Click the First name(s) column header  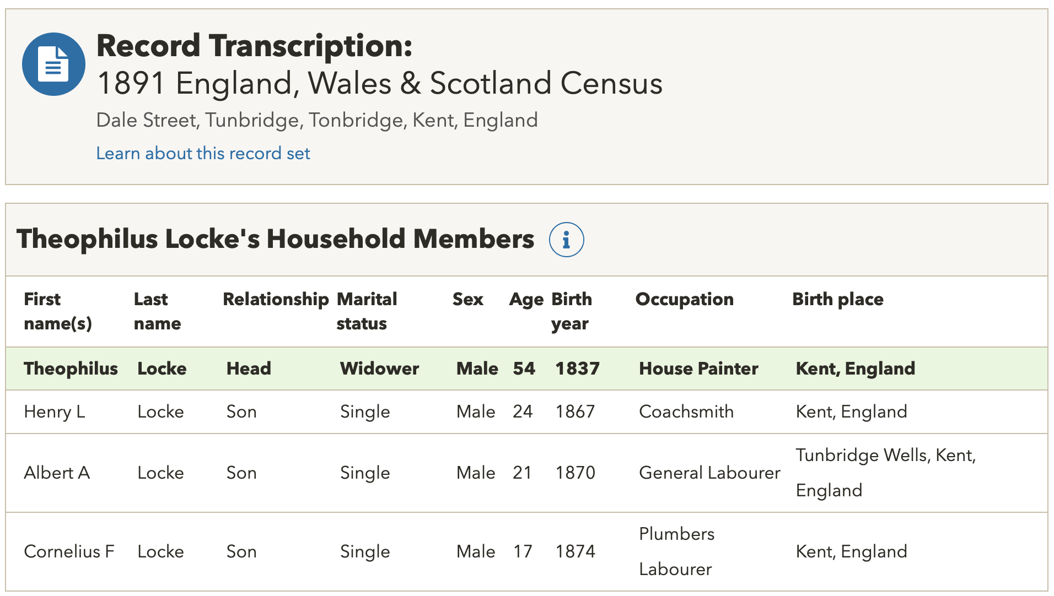(x=57, y=311)
